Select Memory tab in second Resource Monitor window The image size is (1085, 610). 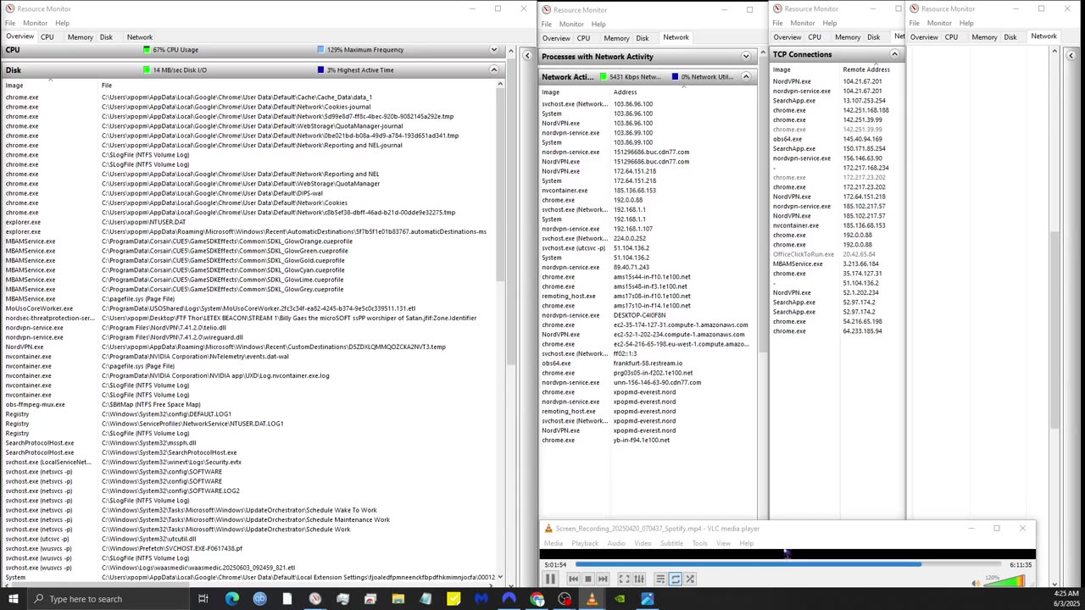tap(616, 38)
